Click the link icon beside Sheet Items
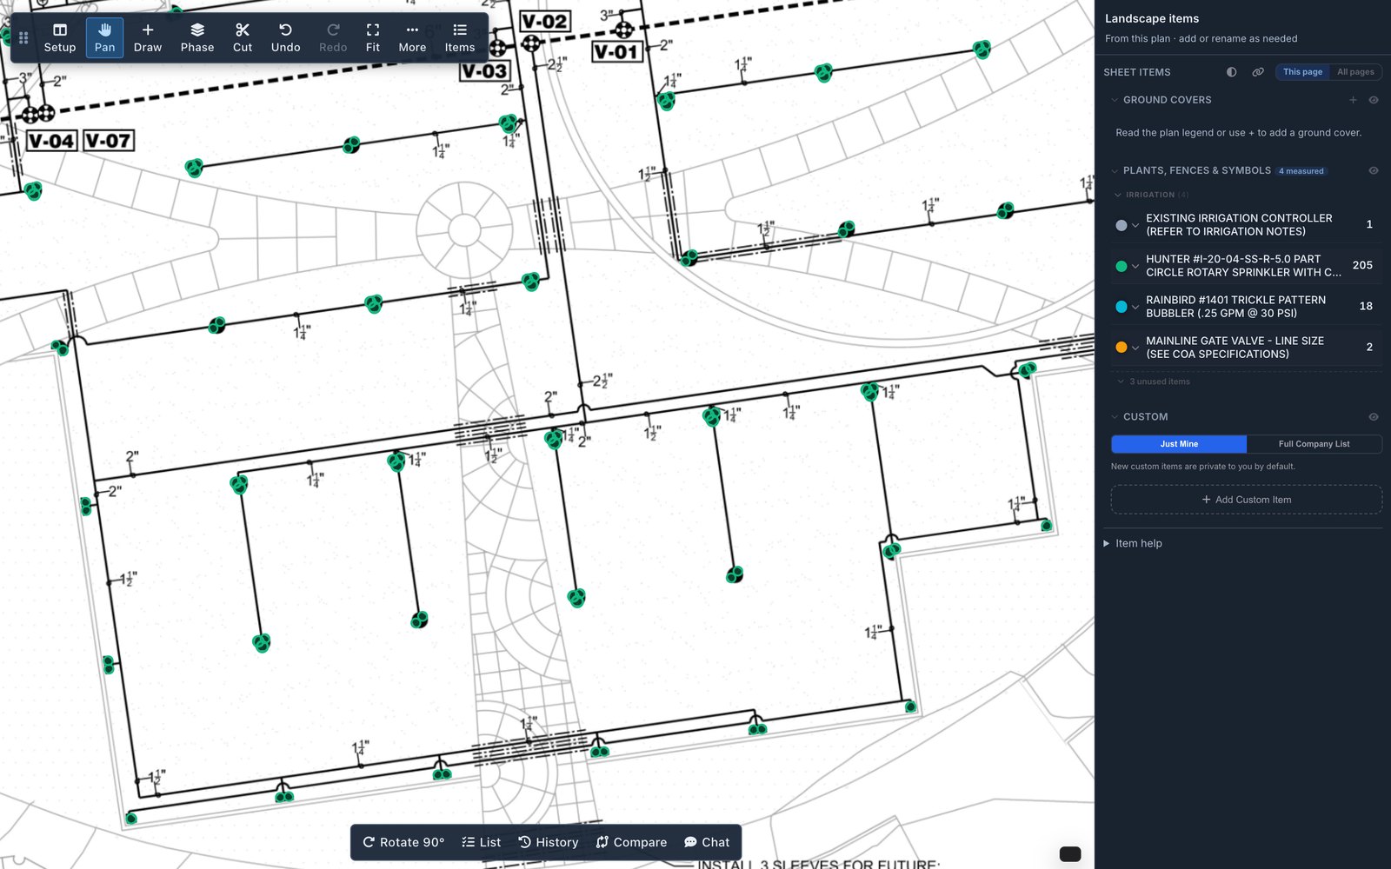This screenshot has width=1391, height=869. (x=1258, y=72)
